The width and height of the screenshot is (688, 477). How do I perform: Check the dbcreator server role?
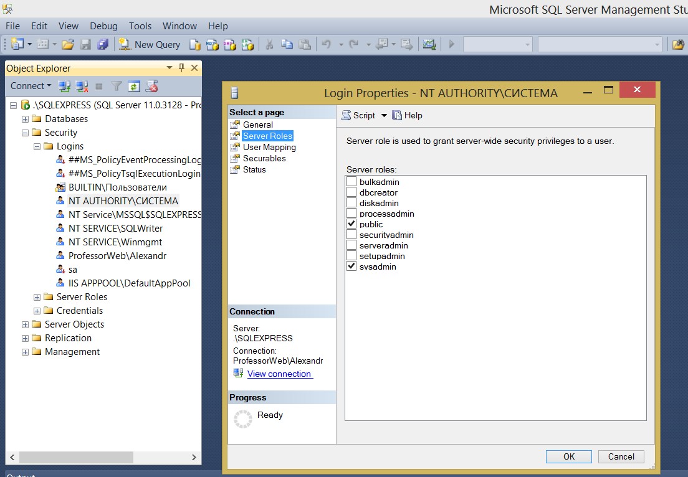tap(351, 192)
